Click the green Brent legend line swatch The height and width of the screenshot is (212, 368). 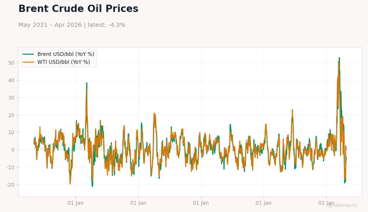click(28, 54)
